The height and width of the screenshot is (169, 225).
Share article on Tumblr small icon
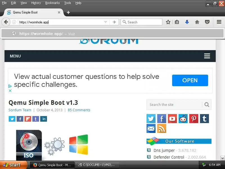pyautogui.click(x=36, y=119)
